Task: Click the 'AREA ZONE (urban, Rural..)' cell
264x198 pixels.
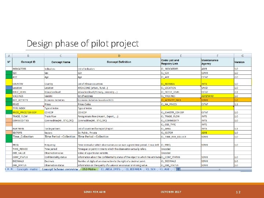Action: coord(119,88)
